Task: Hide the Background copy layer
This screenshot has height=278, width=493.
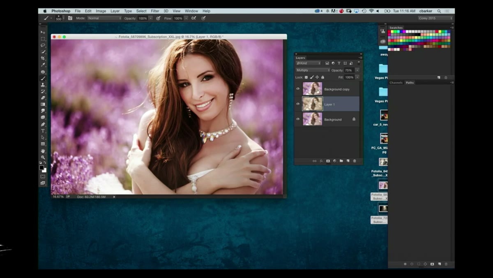Action: [298, 89]
